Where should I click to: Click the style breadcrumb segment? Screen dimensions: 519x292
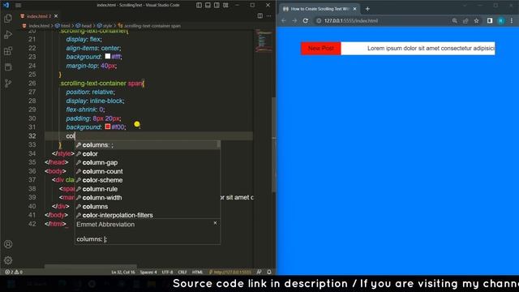[x=105, y=25]
